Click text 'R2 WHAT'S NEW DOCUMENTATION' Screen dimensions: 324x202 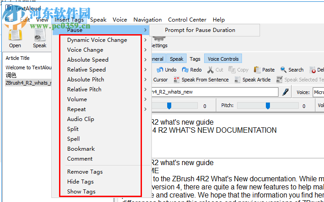click(217, 130)
